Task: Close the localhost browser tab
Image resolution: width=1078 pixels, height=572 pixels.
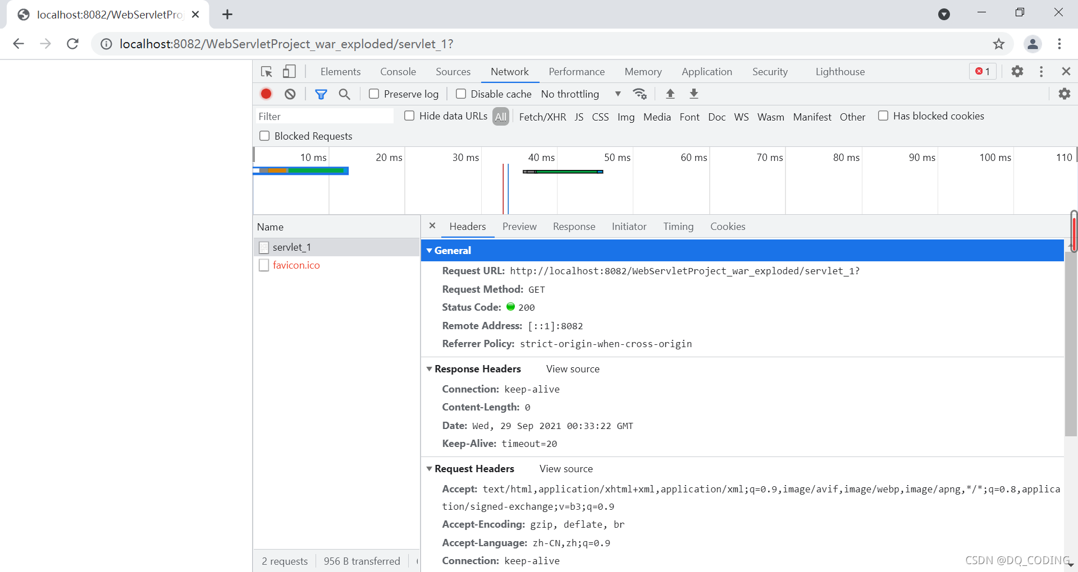Action: click(195, 15)
